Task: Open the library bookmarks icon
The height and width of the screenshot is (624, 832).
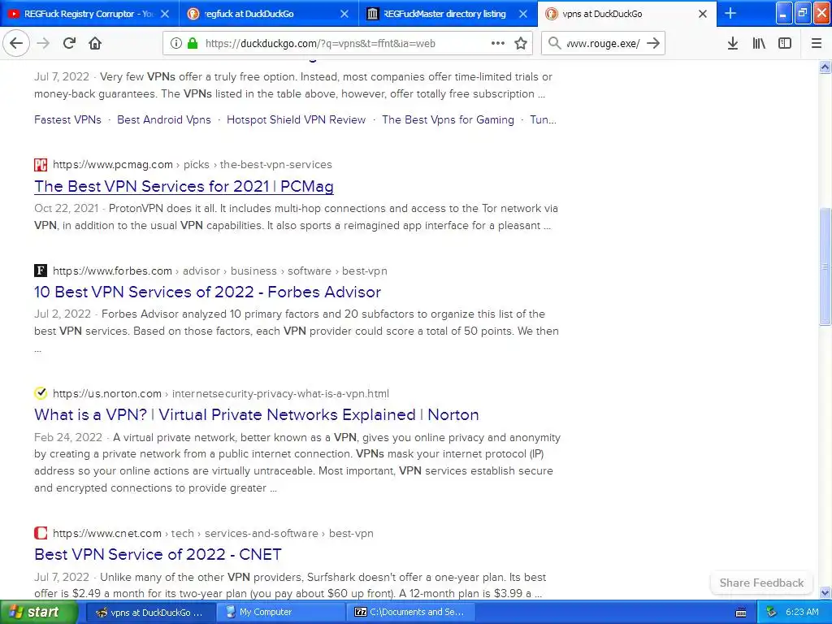Action: [x=759, y=44]
